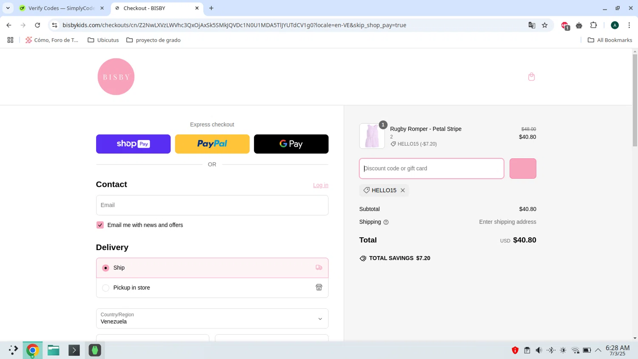Click the pink apply discount button
The width and height of the screenshot is (638, 359).
(x=523, y=168)
